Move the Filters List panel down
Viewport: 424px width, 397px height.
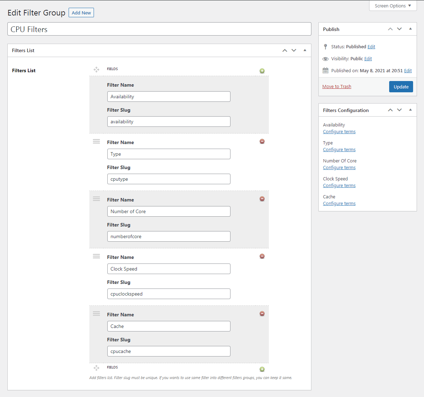[x=294, y=50]
